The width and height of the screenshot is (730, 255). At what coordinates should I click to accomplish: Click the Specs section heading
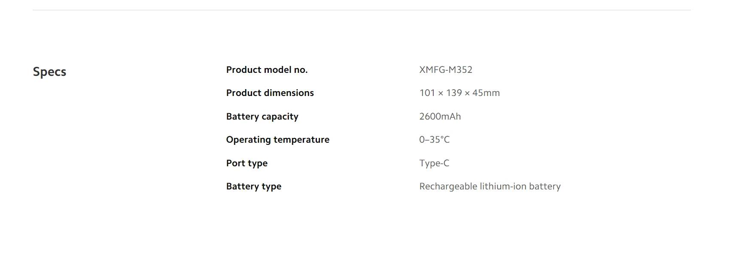tap(49, 72)
